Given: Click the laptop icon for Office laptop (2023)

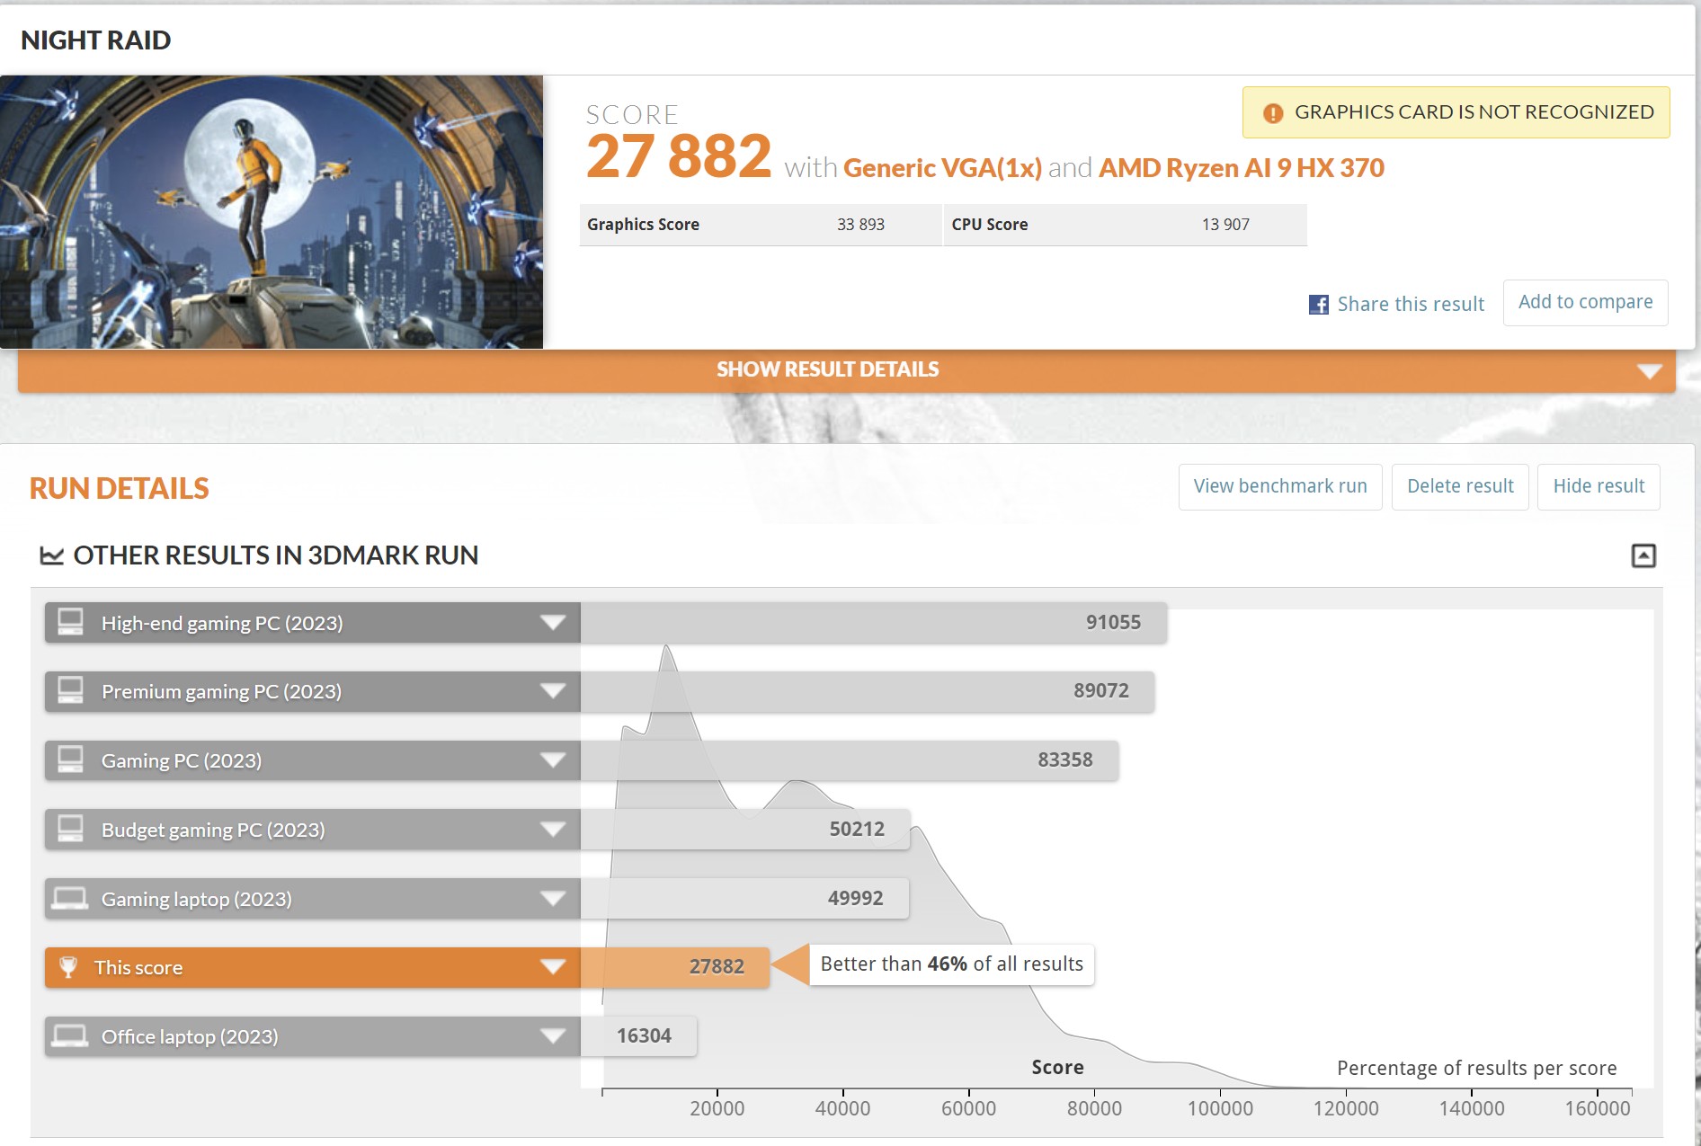Looking at the screenshot, I should [x=70, y=1036].
